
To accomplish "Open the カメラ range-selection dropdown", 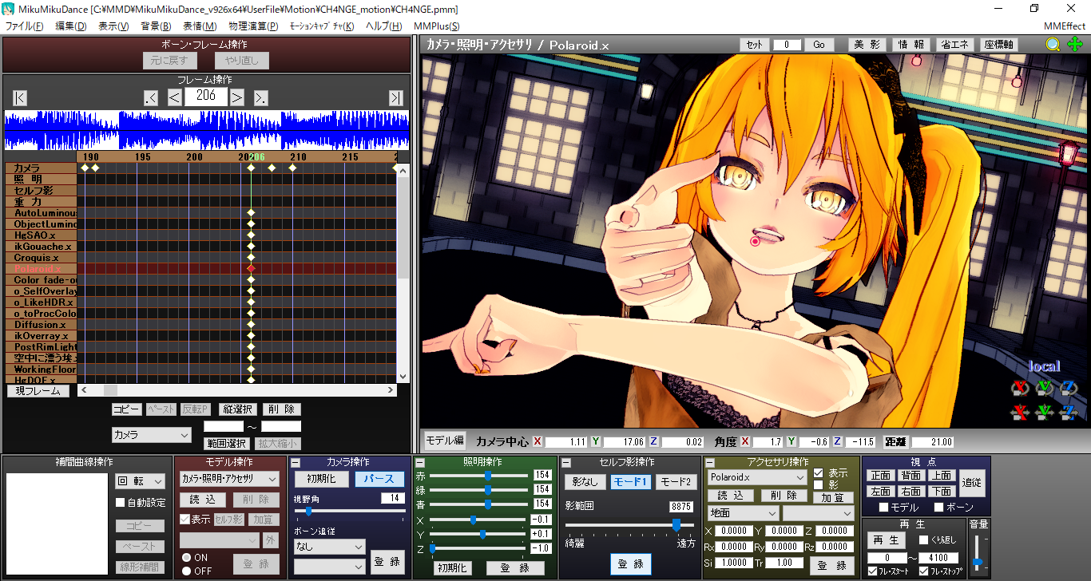I will [x=152, y=435].
